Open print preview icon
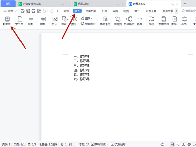The image size is (196, 147). point(39,11)
